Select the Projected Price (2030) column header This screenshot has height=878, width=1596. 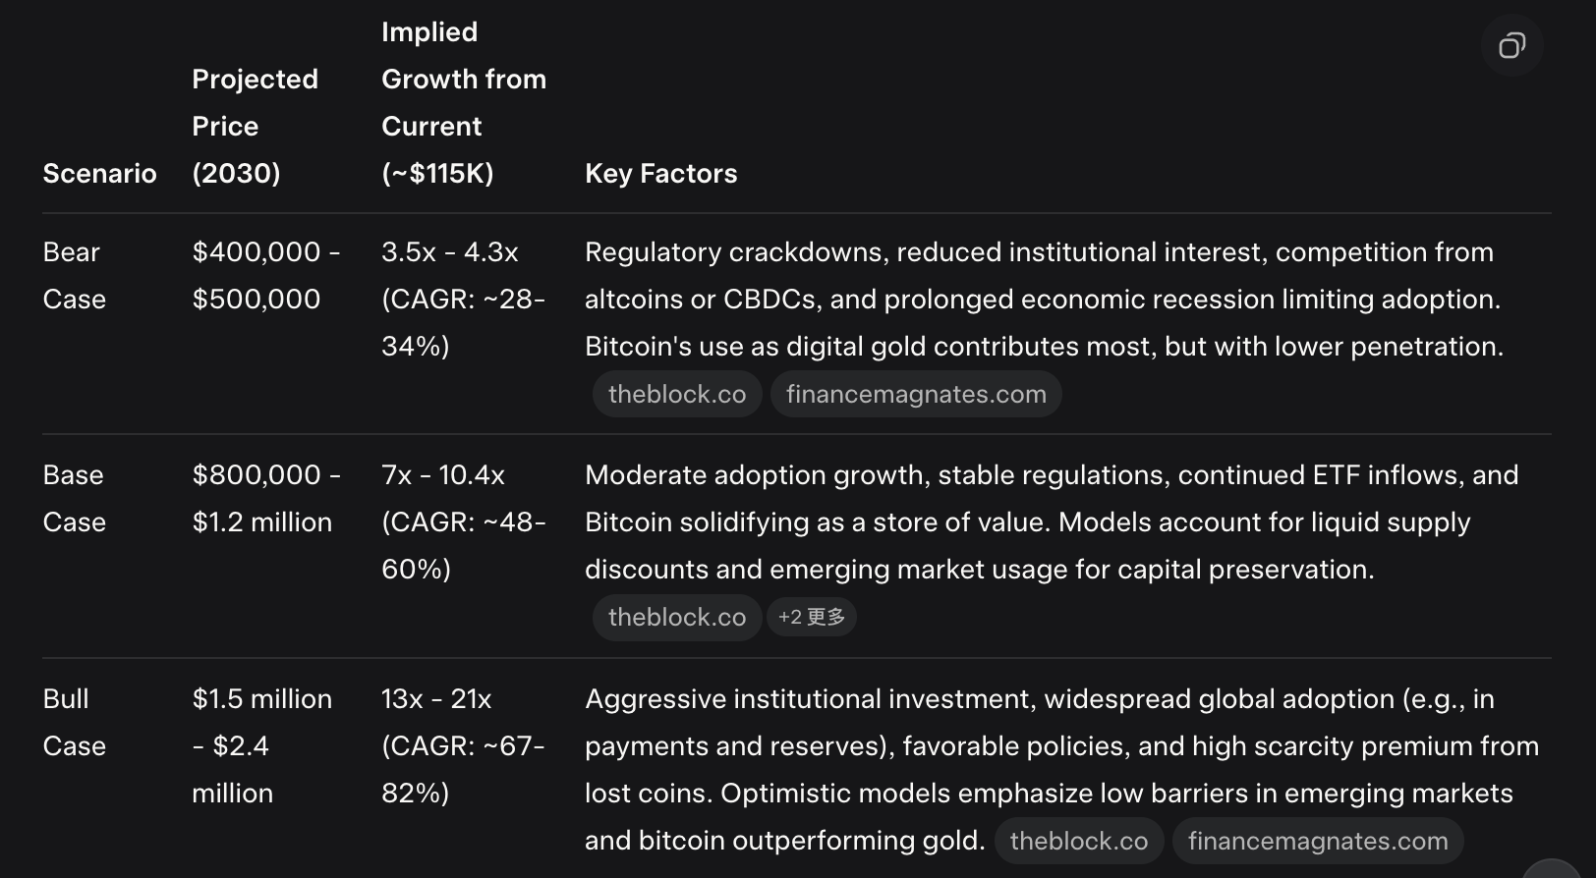(255, 126)
